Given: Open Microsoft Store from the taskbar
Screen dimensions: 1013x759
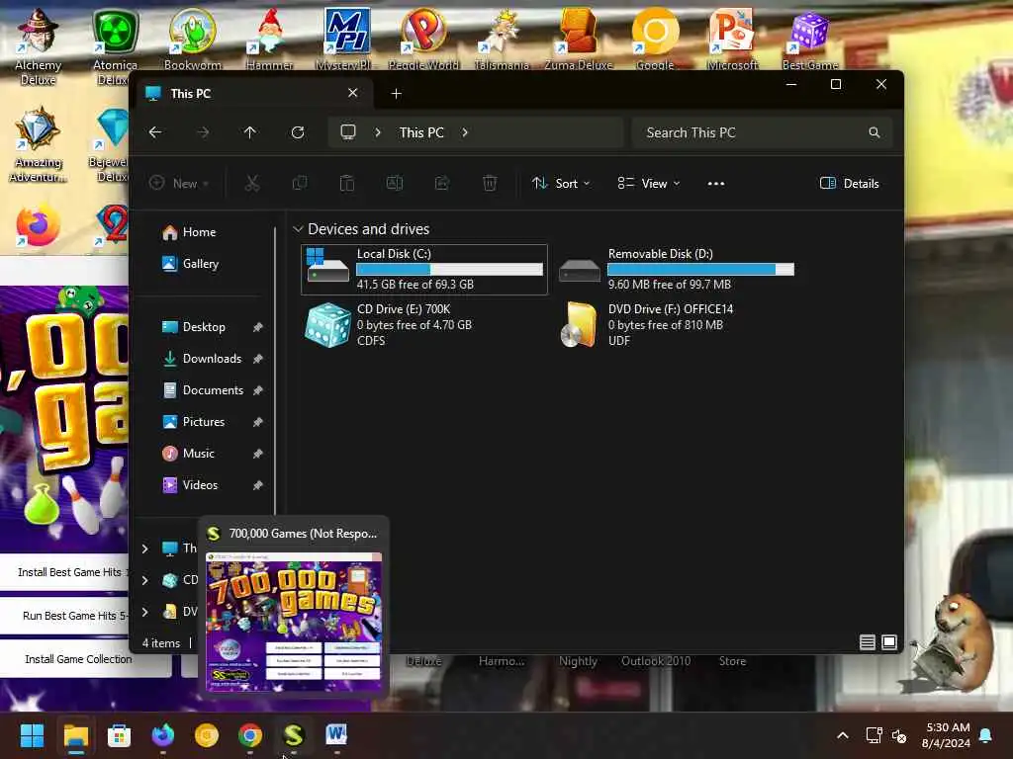Looking at the screenshot, I should coord(119,735).
